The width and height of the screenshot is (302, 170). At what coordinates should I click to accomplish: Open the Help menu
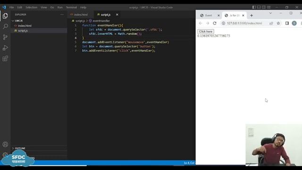tap(83, 8)
